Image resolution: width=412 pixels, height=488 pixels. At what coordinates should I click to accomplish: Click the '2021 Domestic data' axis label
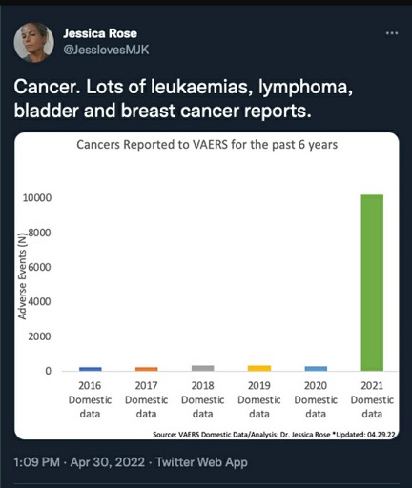372,399
